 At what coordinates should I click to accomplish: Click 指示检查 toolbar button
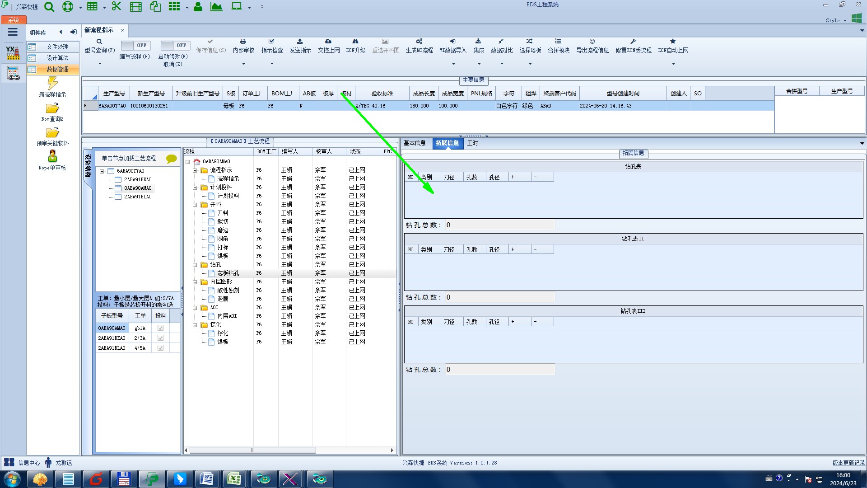(272, 46)
